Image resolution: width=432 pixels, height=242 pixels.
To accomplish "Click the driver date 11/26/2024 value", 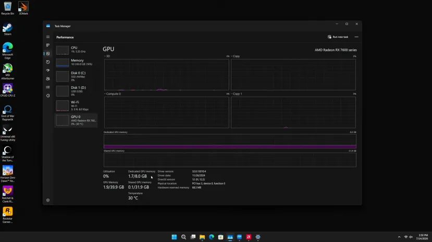I will [199, 176].
